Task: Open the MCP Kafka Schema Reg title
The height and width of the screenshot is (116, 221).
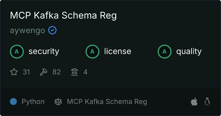Action: point(63,15)
